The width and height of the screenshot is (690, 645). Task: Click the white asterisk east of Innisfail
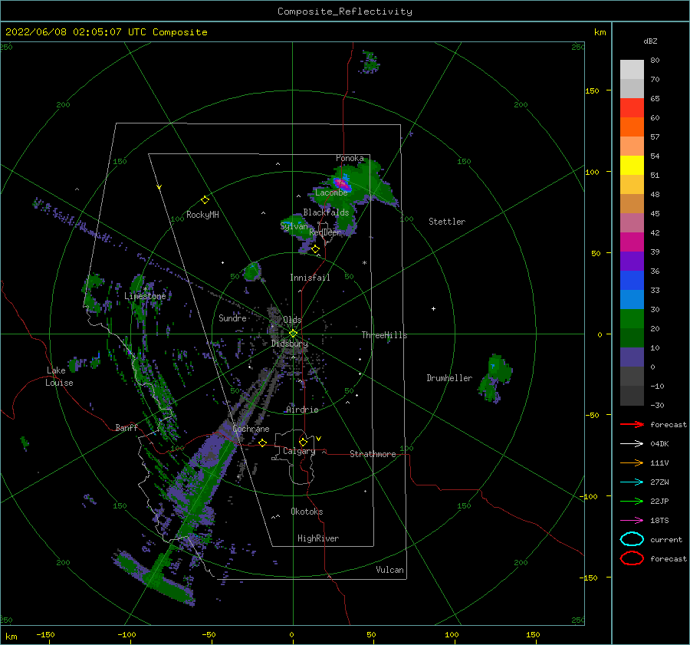[364, 263]
